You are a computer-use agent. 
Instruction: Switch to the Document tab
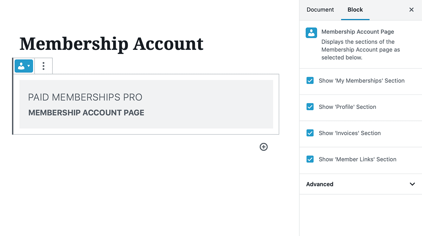coord(320,10)
